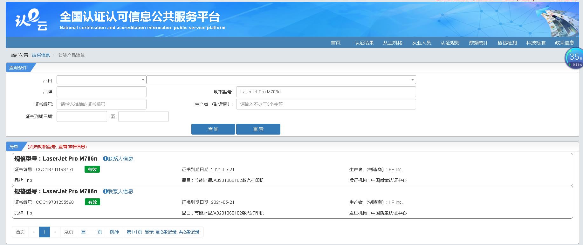Click info icon beside second 联系人信息
The height and width of the screenshot is (245, 583).
[x=105, y=191]
